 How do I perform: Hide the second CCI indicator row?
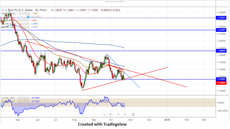coord(19,101)
